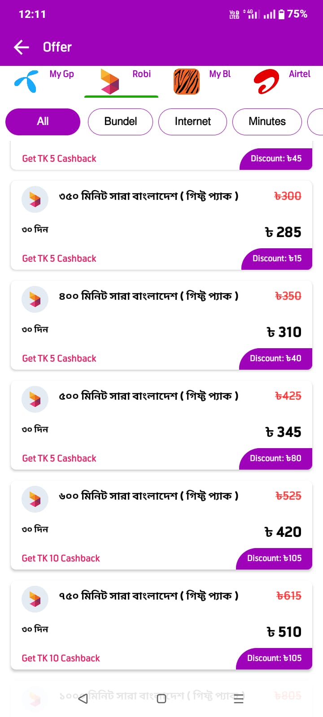Tap the back arrow in Offer header

click(21, 47)
